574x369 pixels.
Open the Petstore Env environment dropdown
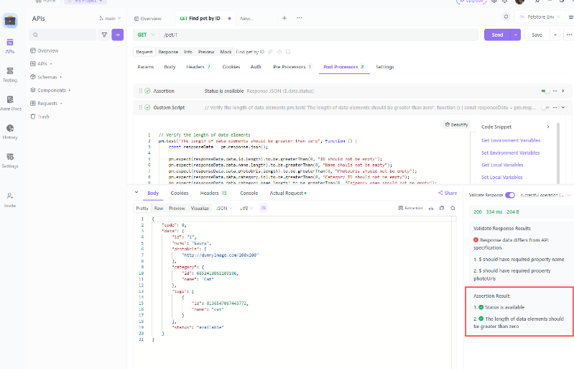(540, 17)
